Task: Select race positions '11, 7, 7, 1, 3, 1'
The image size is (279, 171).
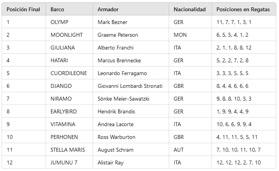Action: pyautogui.click(x=234, y=22)
